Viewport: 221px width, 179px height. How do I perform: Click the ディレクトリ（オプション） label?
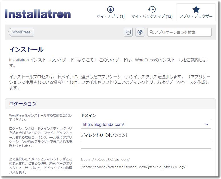click(104, 135)
